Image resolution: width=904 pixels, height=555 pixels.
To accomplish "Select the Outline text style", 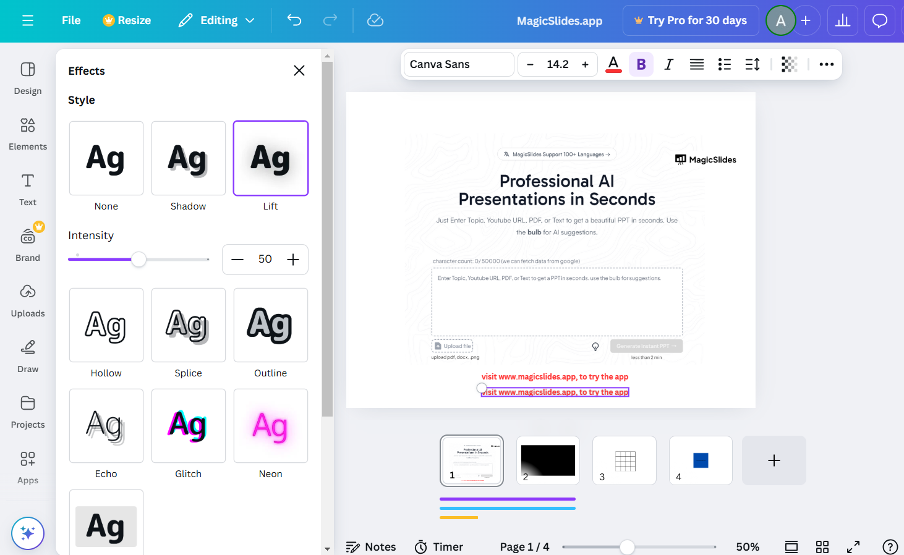I will [271, 325].
